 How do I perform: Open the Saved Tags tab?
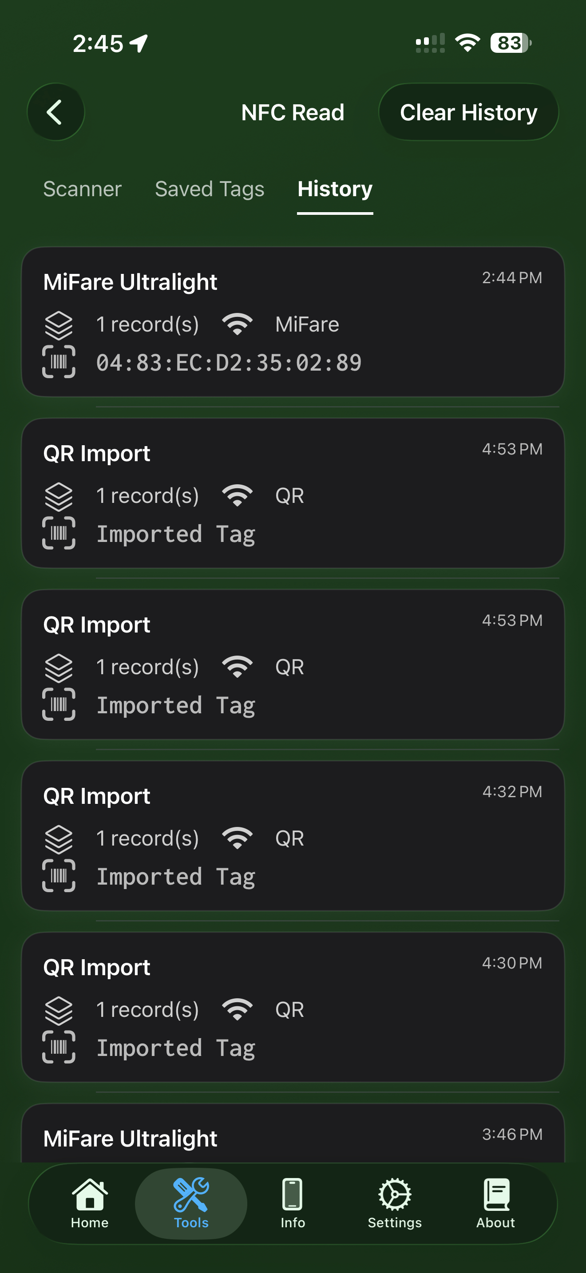coord(209,189)
